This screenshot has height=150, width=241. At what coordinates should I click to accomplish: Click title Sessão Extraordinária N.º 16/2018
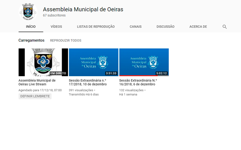[x=138, y=82]
